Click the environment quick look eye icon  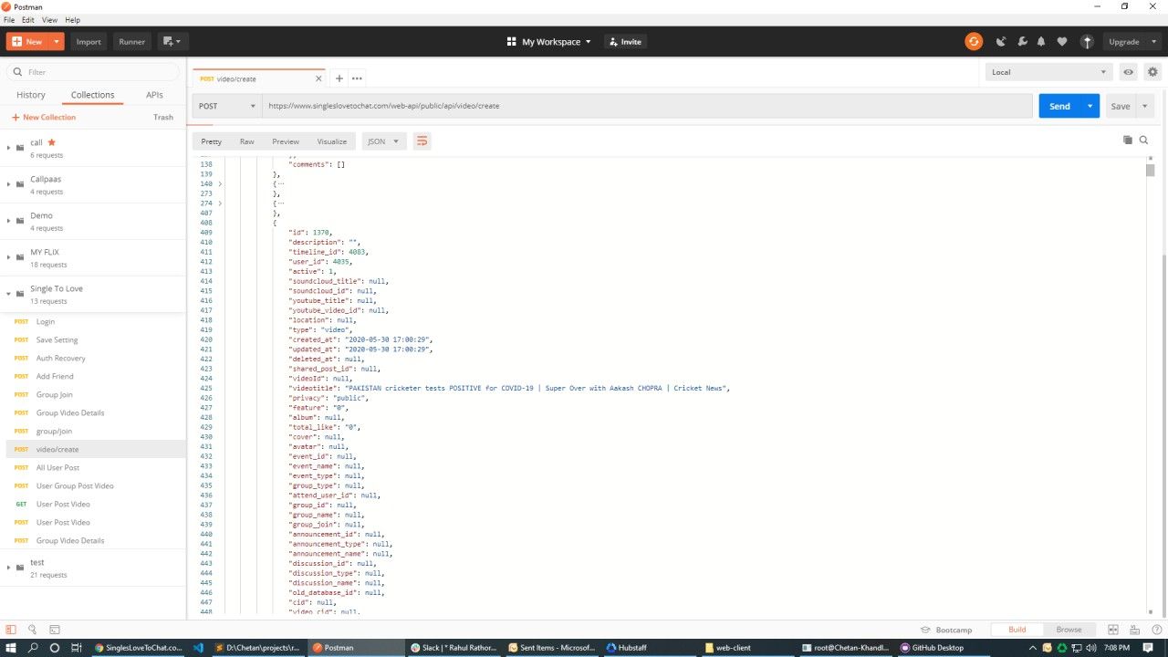click(x=1129, y=72)
